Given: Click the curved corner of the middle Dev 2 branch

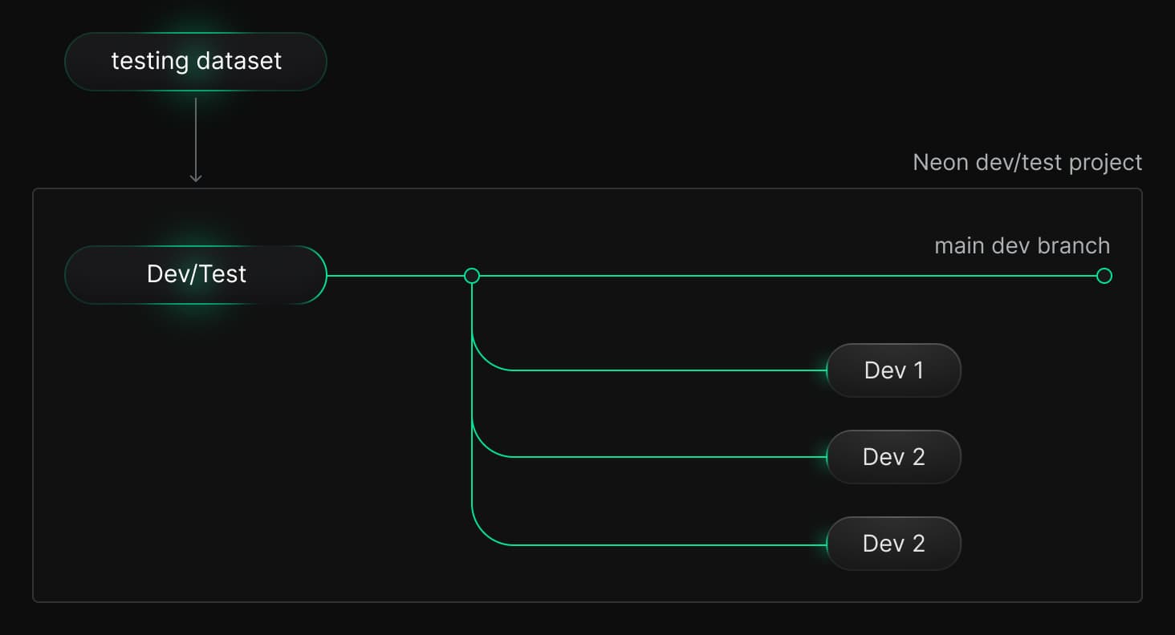Looking at the screenshot, I should 483,446.
